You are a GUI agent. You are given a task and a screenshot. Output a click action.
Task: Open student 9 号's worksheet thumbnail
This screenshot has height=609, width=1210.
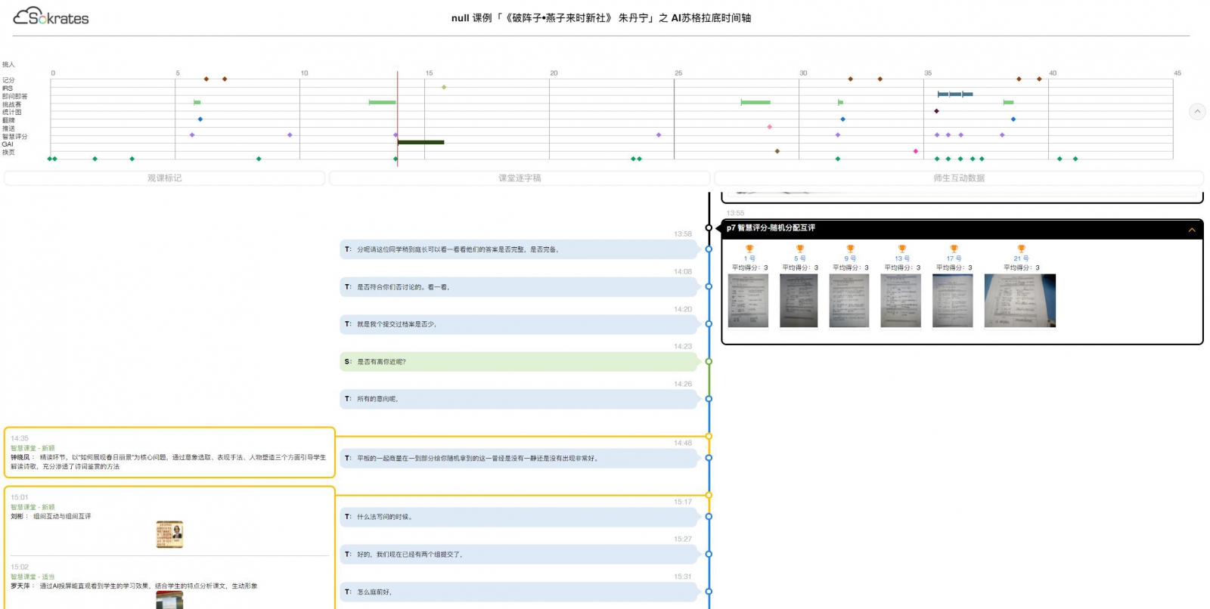pyautogui.click(x=849, y=301)
